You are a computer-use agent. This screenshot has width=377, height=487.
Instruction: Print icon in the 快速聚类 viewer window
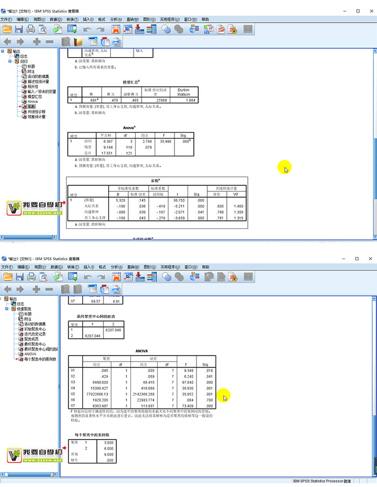(x=31, y=277)
